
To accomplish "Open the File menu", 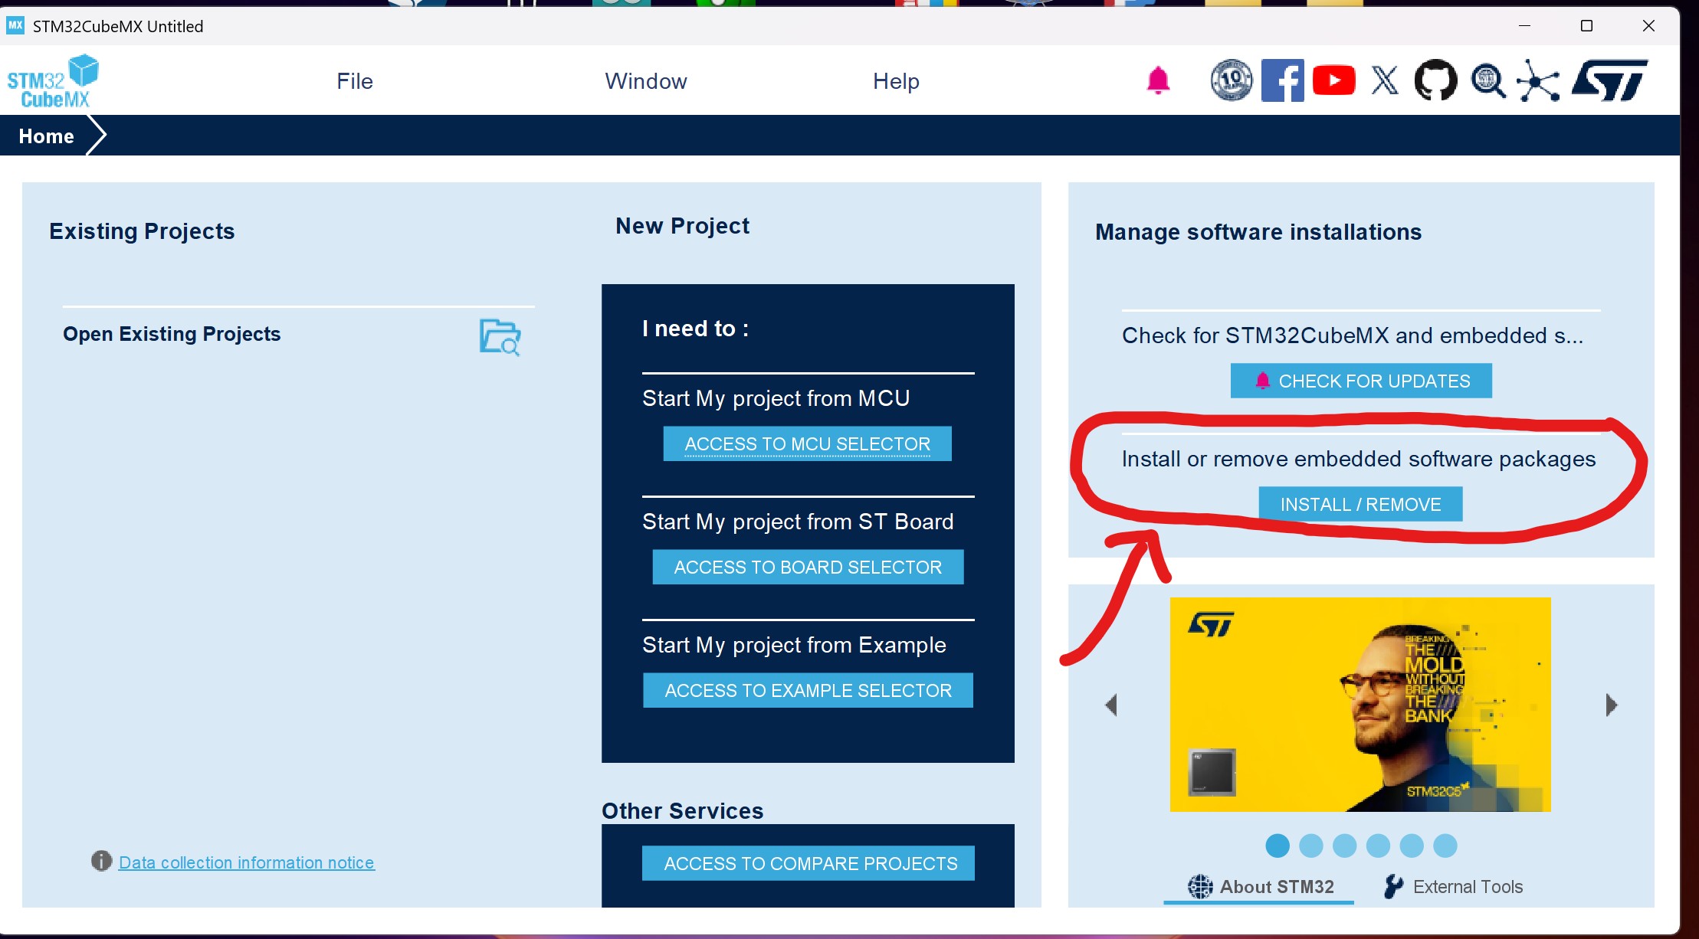I will (x=353, y=80).
